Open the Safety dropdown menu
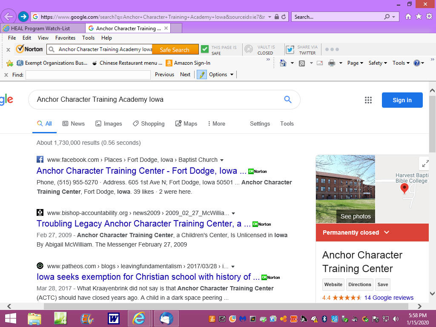436x327 pixels. (378, 63)
